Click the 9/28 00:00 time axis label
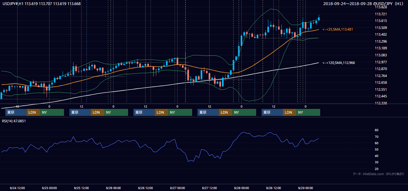408x191 pixels. coord(241,188)
